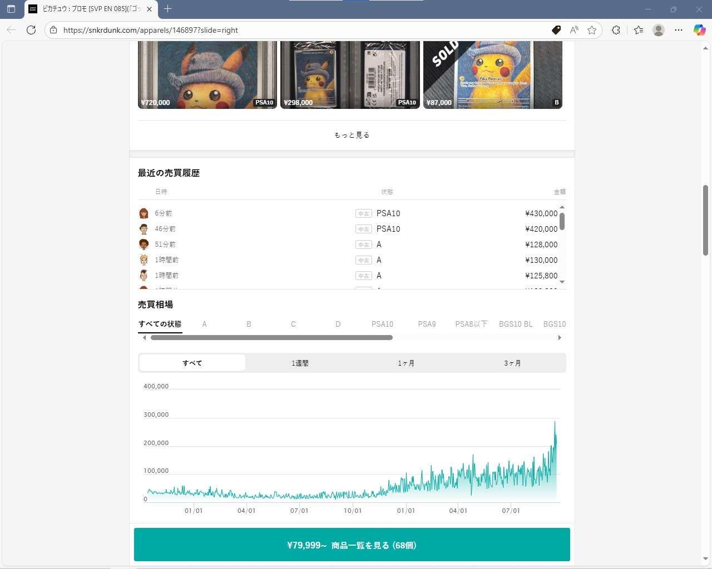This screenshot has width=712, height=569.
Task: Click the 商品一覧を見る button
Action: 352,545
